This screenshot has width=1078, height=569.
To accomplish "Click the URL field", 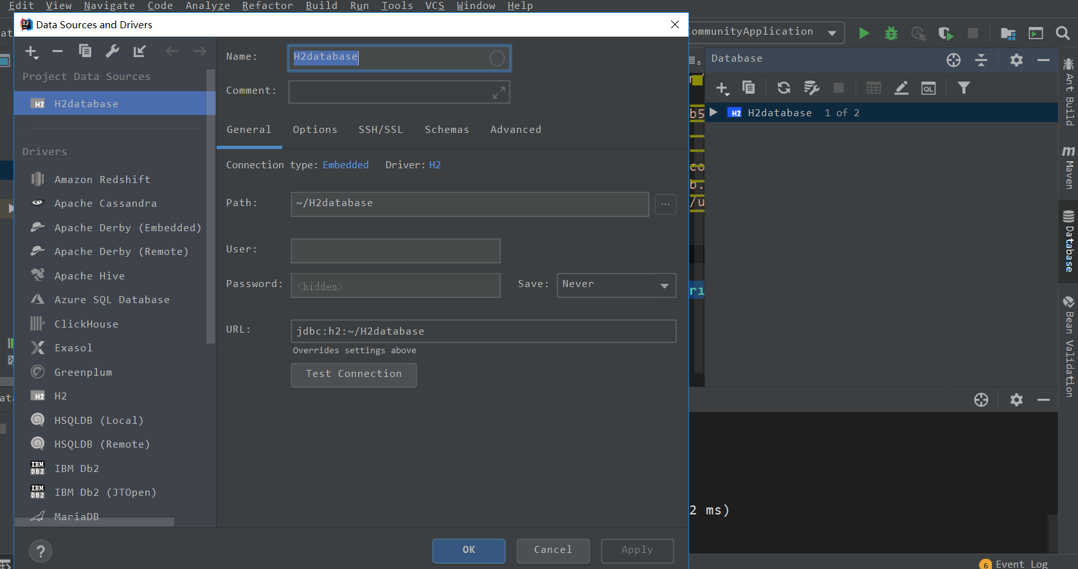I will coord(483,331).
